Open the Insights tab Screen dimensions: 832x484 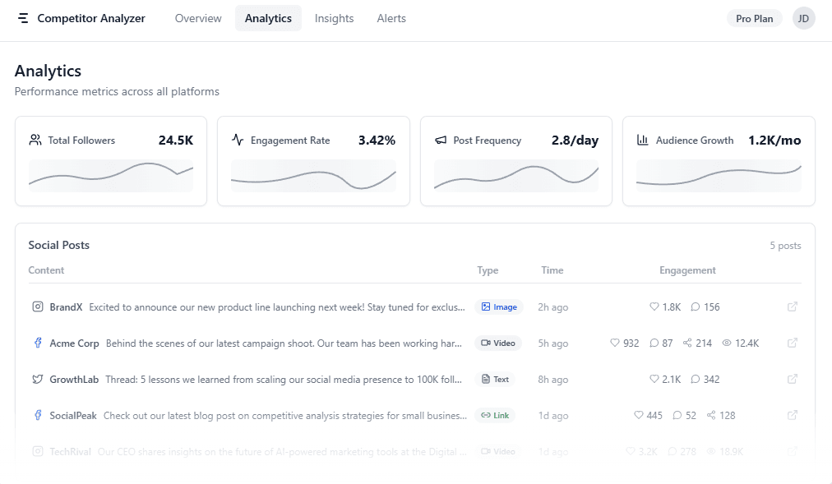334,17
